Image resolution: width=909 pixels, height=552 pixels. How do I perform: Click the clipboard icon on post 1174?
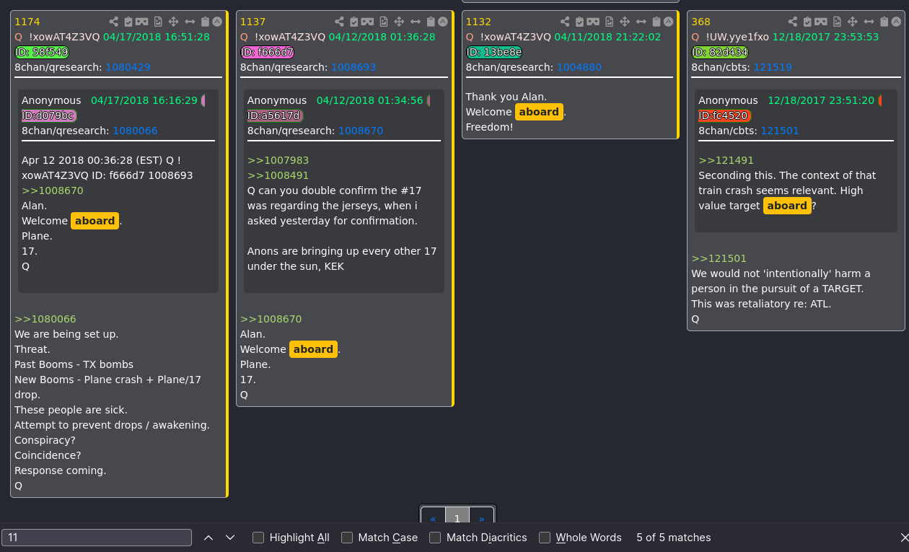205,22
